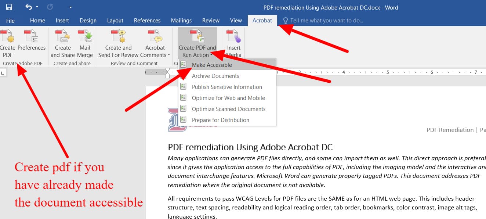Open the File tab
This screenshot has height=219, width=486.
[x=10, y=21]
